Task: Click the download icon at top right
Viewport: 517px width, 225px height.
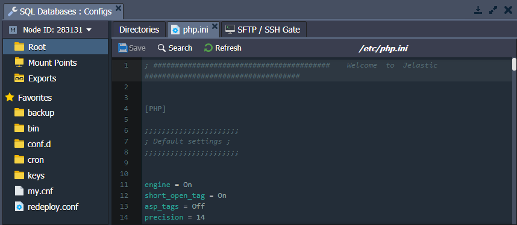Action: click(478, 10)
